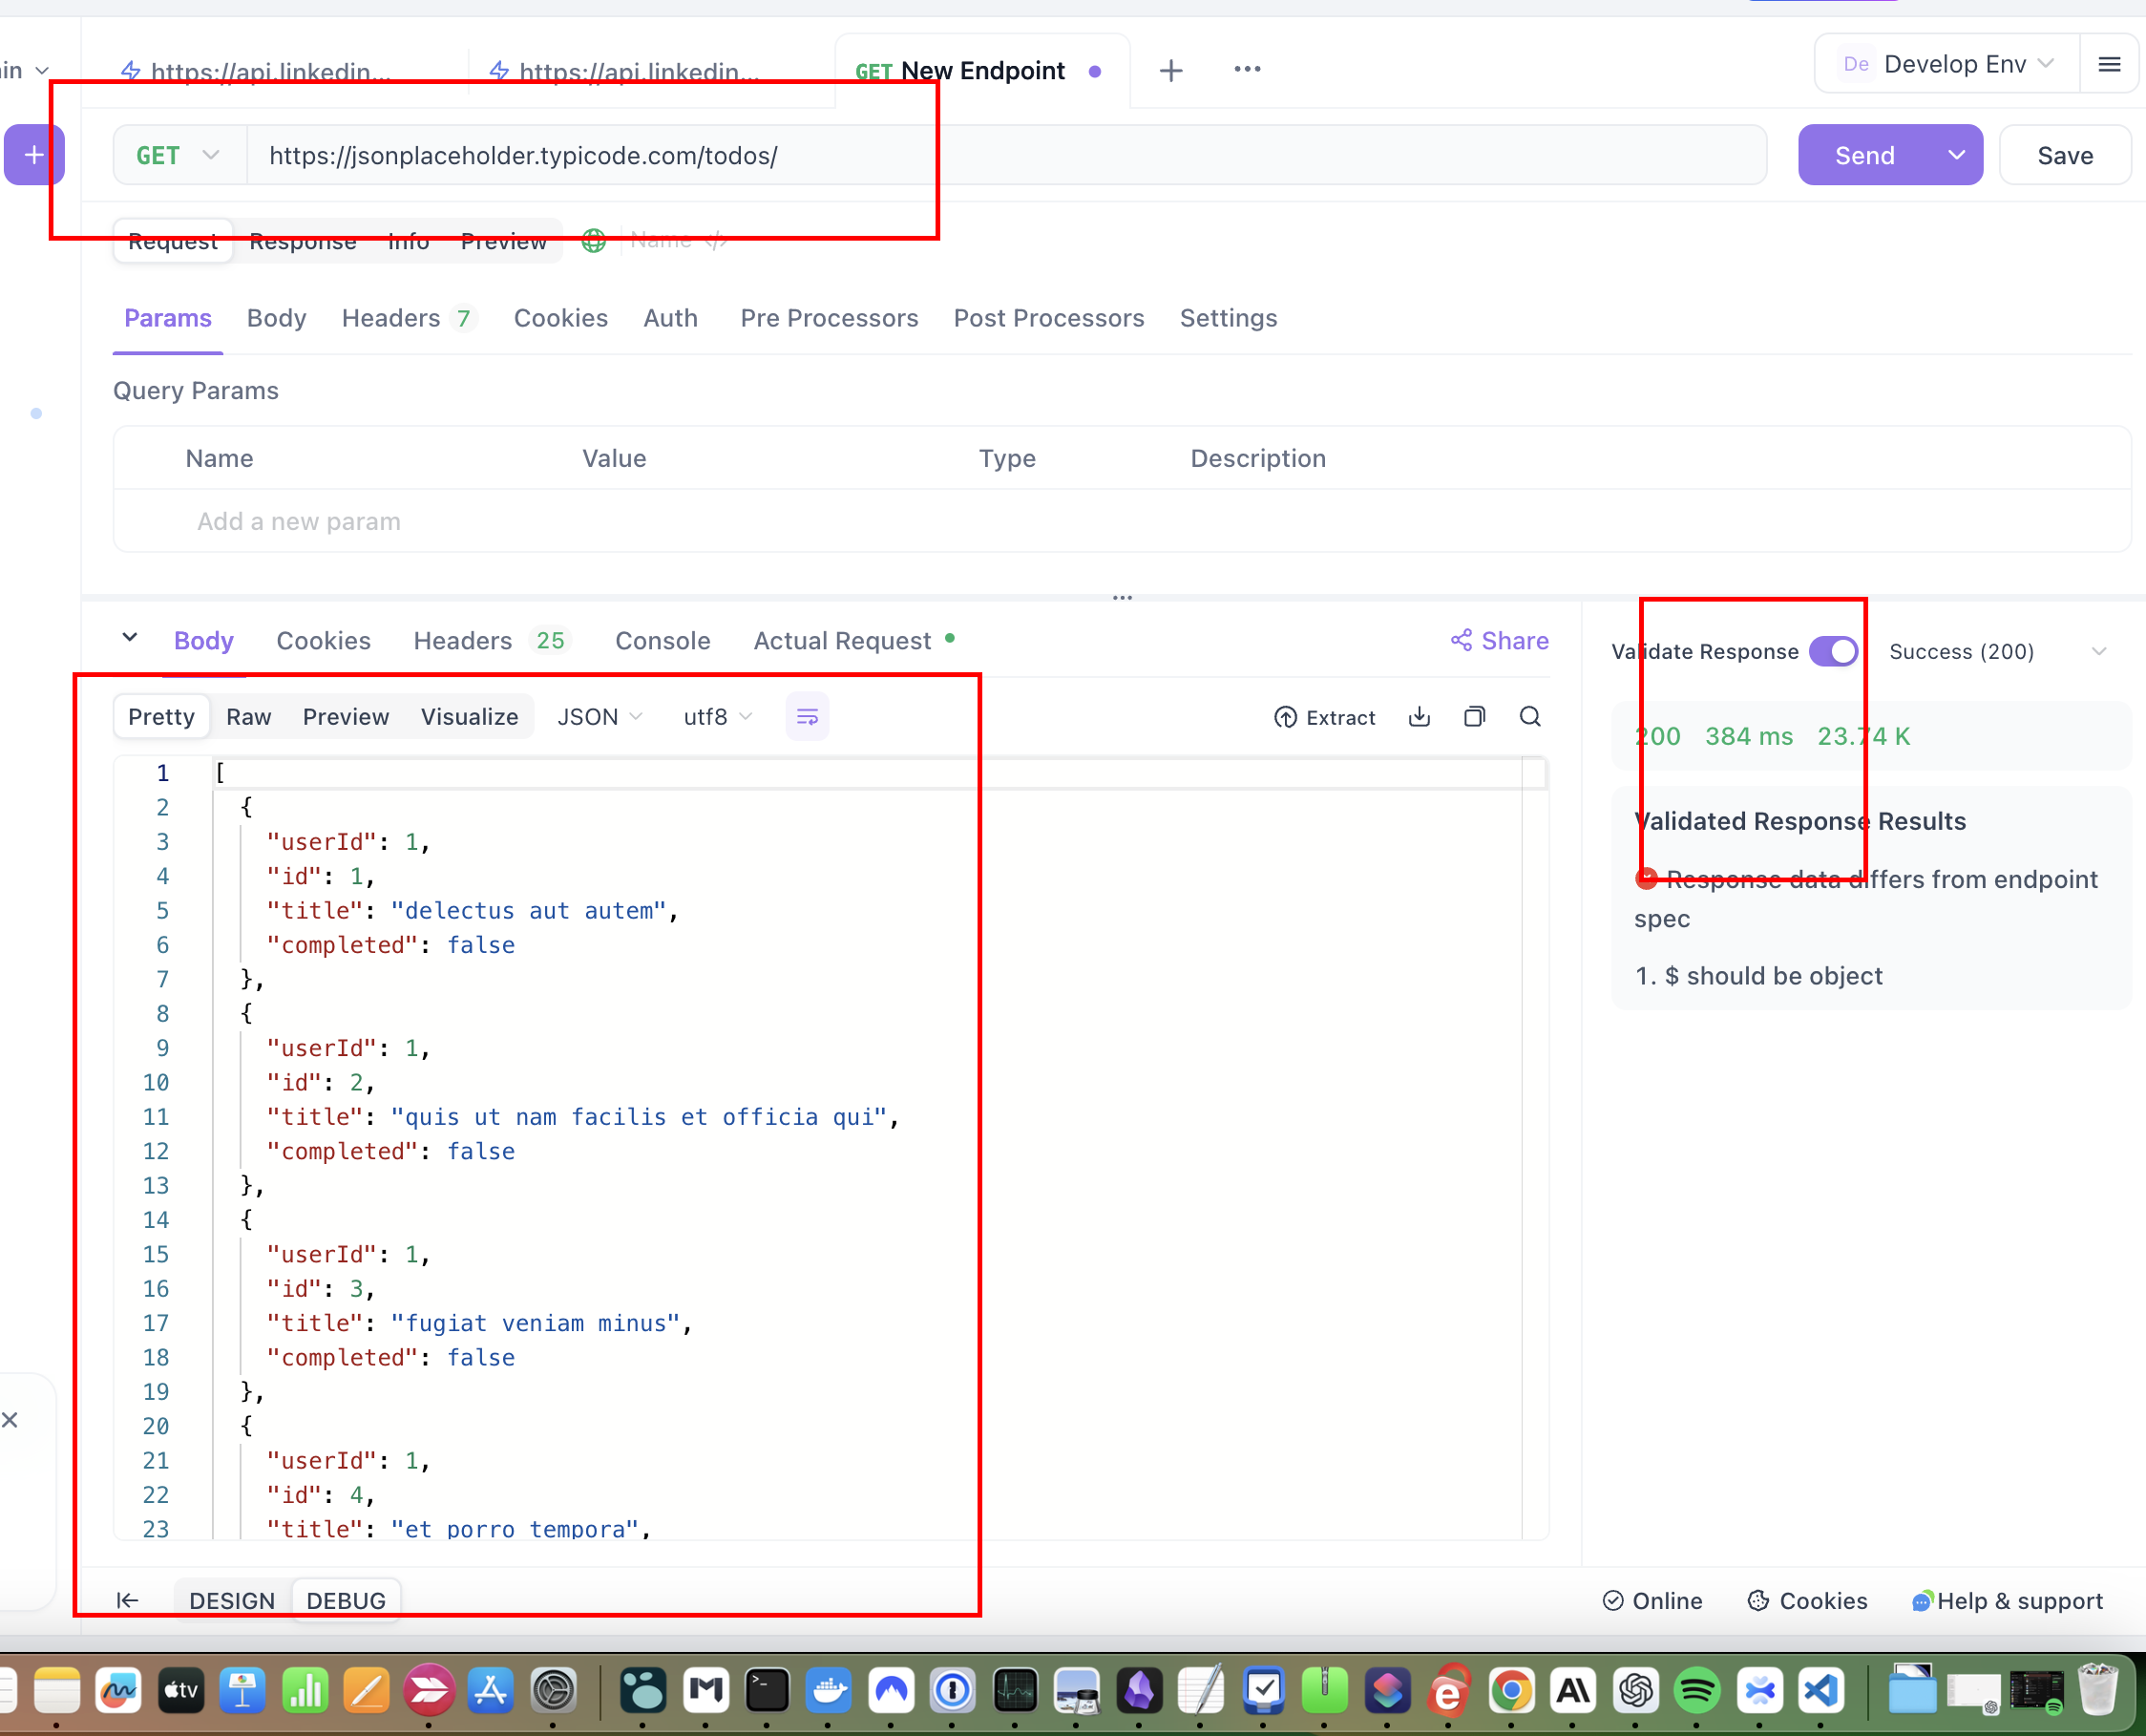Open the Spotify icon in the Dock
The width and height of the screenshot is (2146, 1736).
pos(1697,1691)
